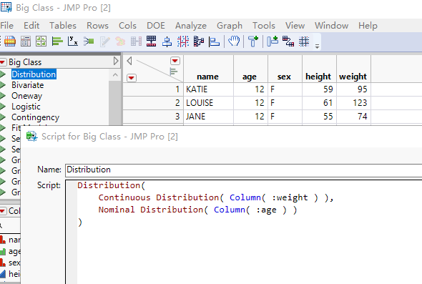422x284 pixels.
Task: Click the greyed-out pencil toolbar icon
Action: (x=104, y=41)
